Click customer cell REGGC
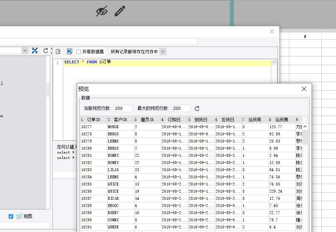336x232 pixels. point(120,206)
